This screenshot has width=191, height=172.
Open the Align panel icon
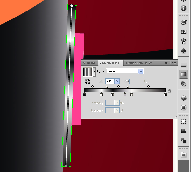coord(183,131)
